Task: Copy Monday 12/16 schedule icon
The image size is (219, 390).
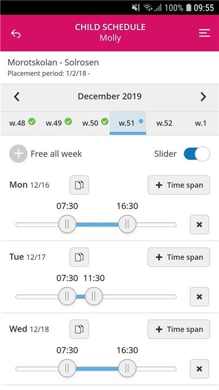Action: pyautogui.click(x=79, y=185)
